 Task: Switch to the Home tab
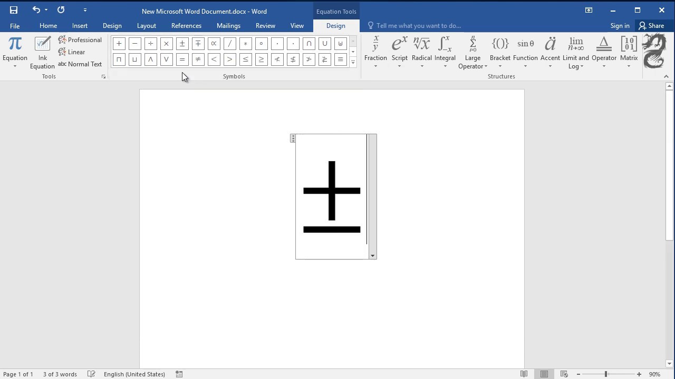point(48,26)
